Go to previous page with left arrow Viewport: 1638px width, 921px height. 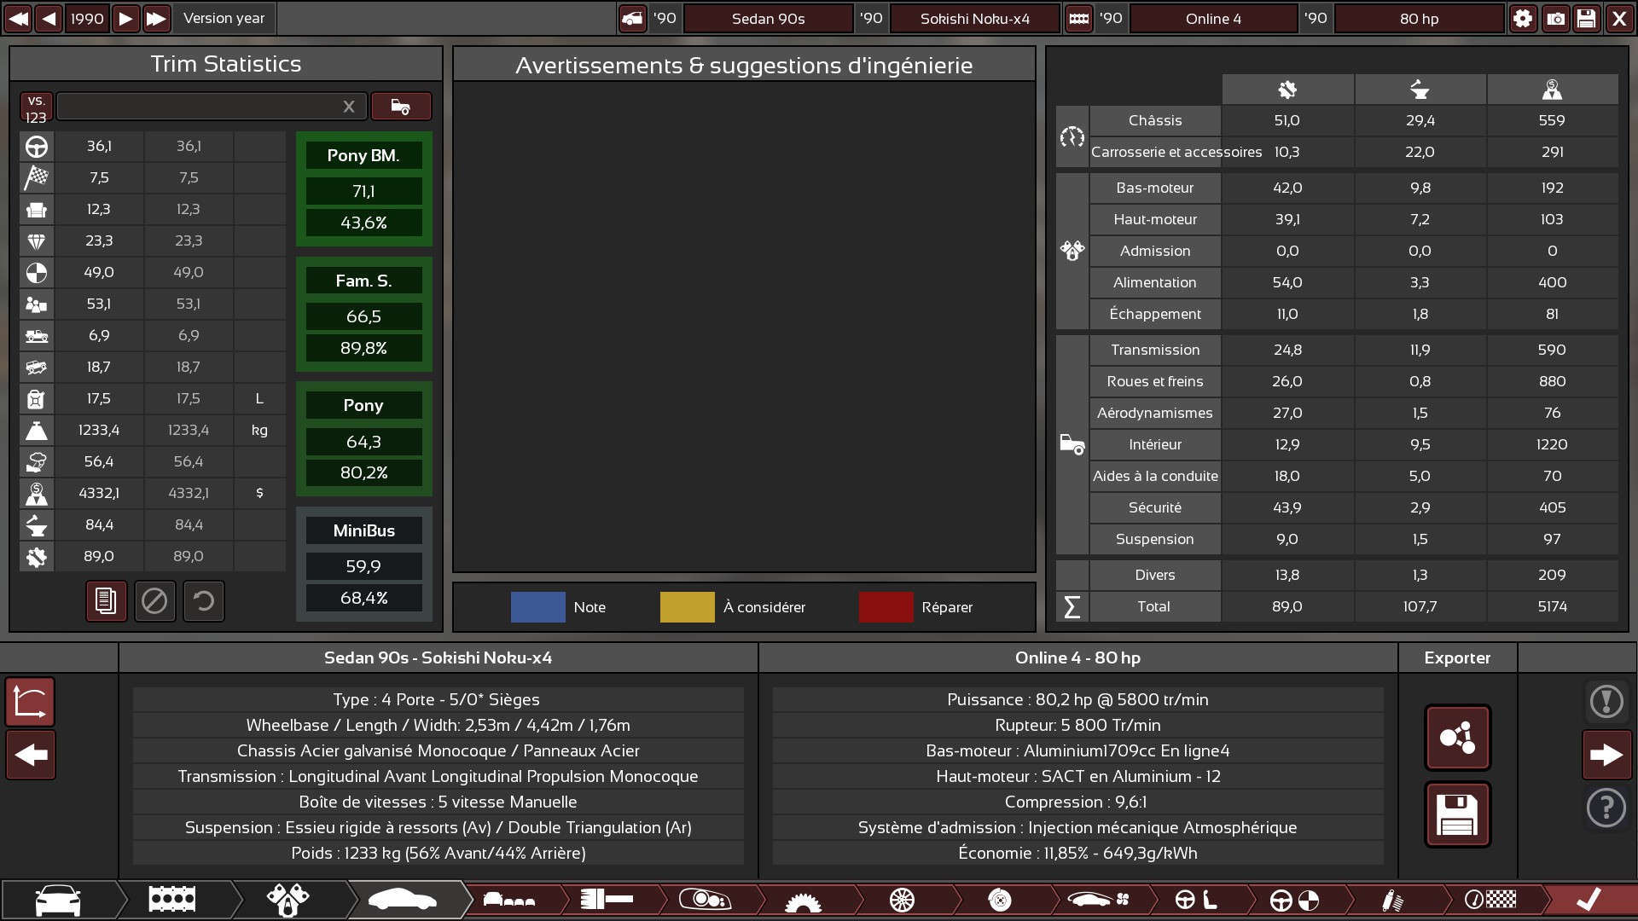(31, 755)
